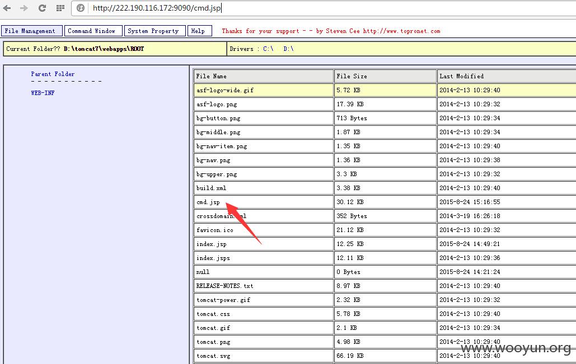This screenshot has width=576, height=364.
Task: Click date 2015-8-24 14:49:21
Action: tap(470, 244)
